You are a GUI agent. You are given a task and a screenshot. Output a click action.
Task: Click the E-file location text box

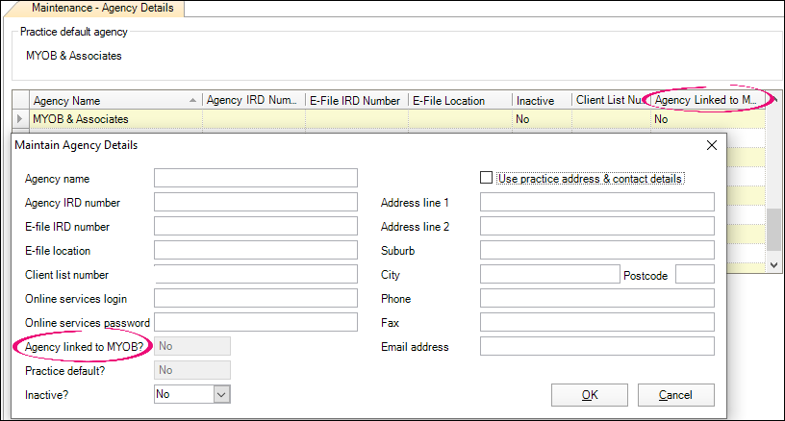[x=255, y=251]
